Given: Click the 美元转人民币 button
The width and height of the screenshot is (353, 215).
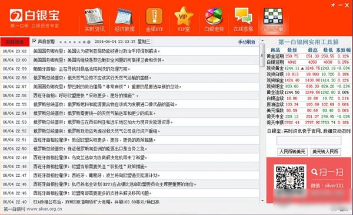Looking at the screenshot, I should tap(325, 152).
